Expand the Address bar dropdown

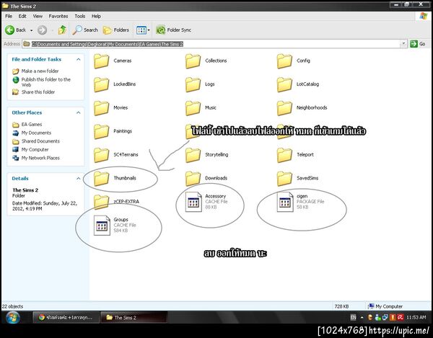403,43
